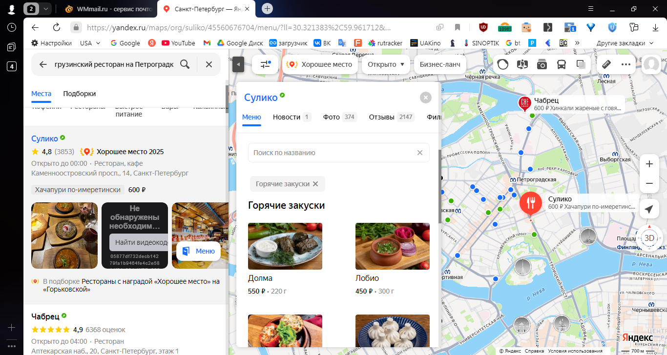Go back using the search field arrow
This screenshot has width=667, height=355.
[x=43, y=64]
